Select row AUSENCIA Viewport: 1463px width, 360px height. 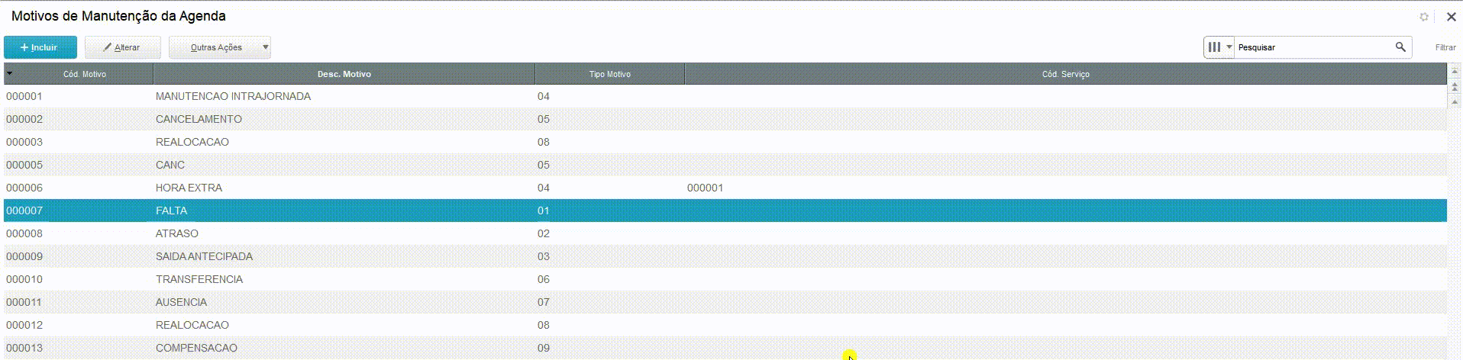coord(725,302)
